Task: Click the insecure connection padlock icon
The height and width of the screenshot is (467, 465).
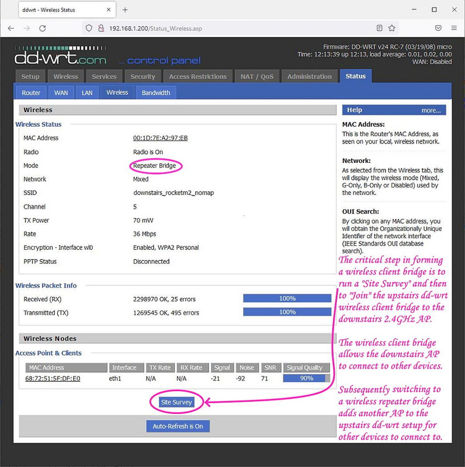Action: (x=101, y=28)
